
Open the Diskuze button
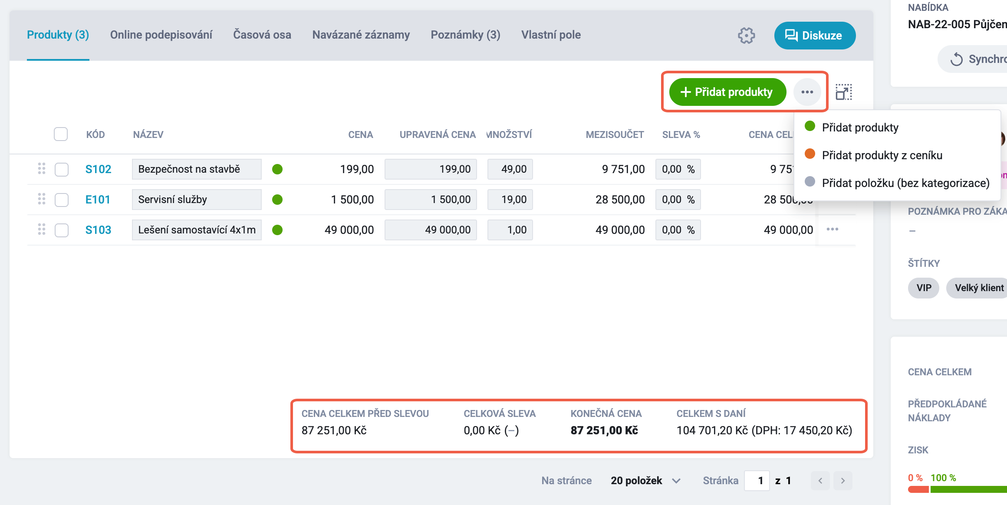(815, 36)
